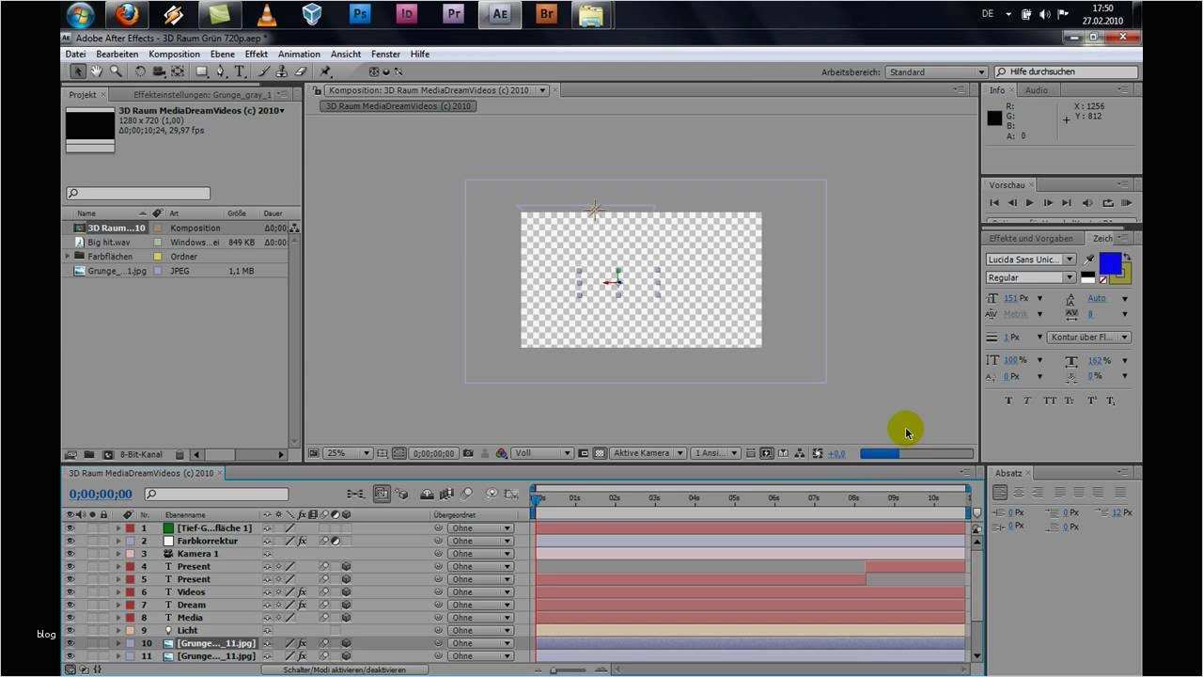Open the Aktive Kamera view dropdown
This screenshot has height=677, width=1203.
(648, 453)
